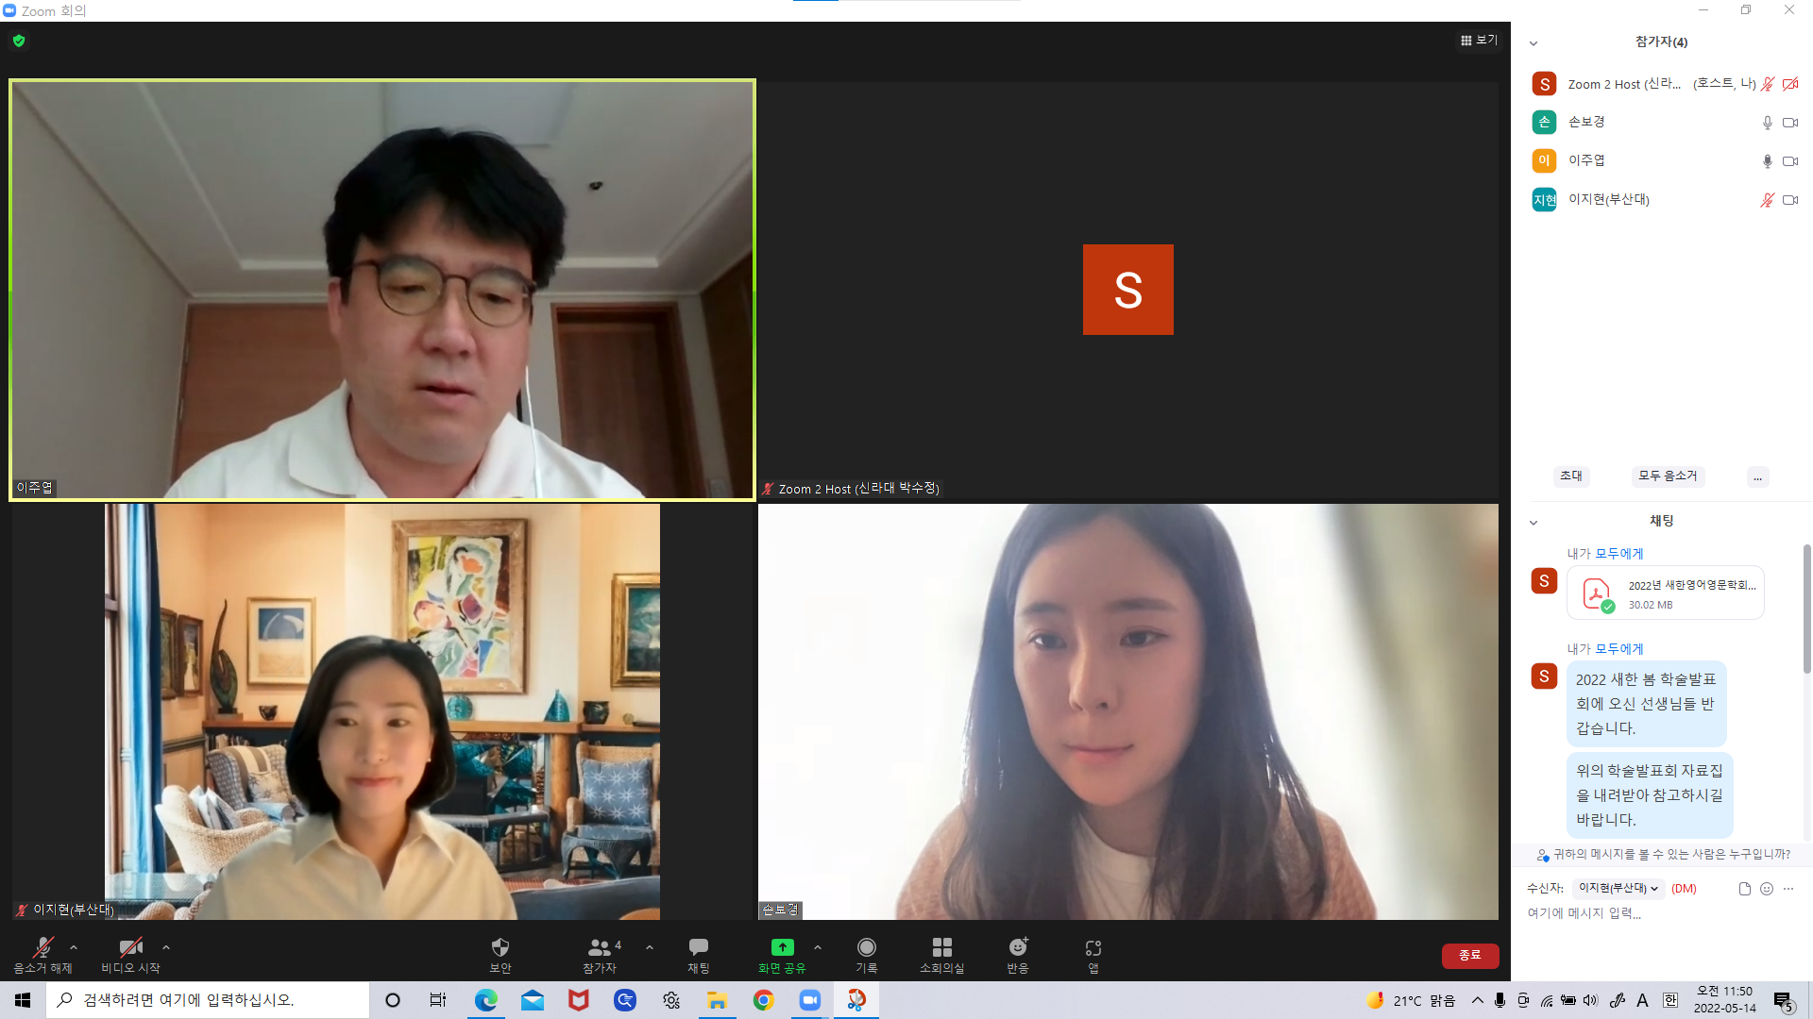Open the Reactions smiley icon
This screenshot has height=1019, width=1813.
coord(1017,947)
